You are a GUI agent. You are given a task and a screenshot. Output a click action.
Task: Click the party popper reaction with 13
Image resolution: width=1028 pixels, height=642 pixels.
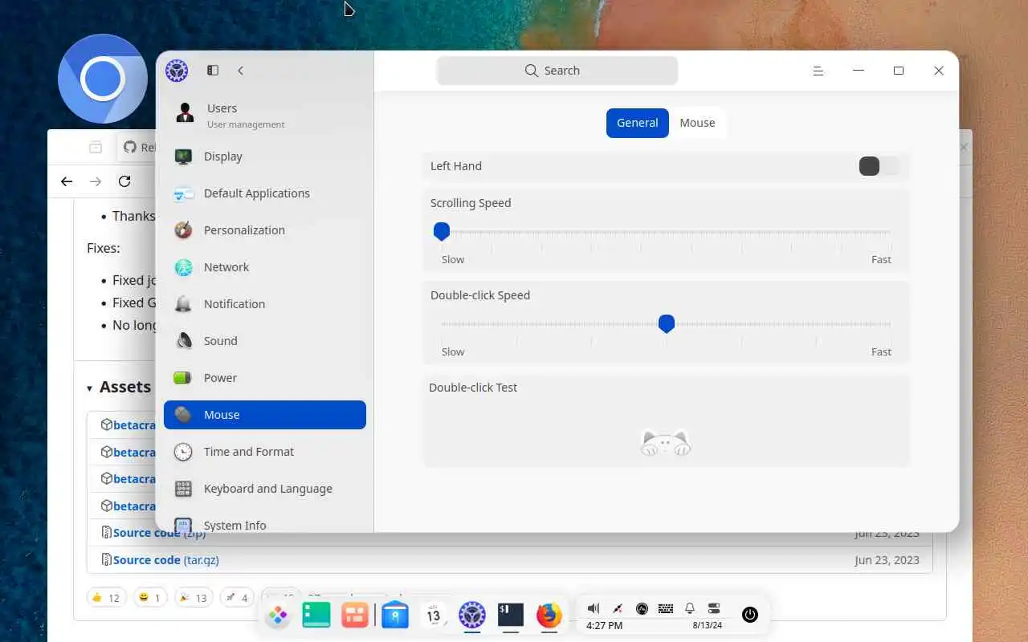point(193,597)
